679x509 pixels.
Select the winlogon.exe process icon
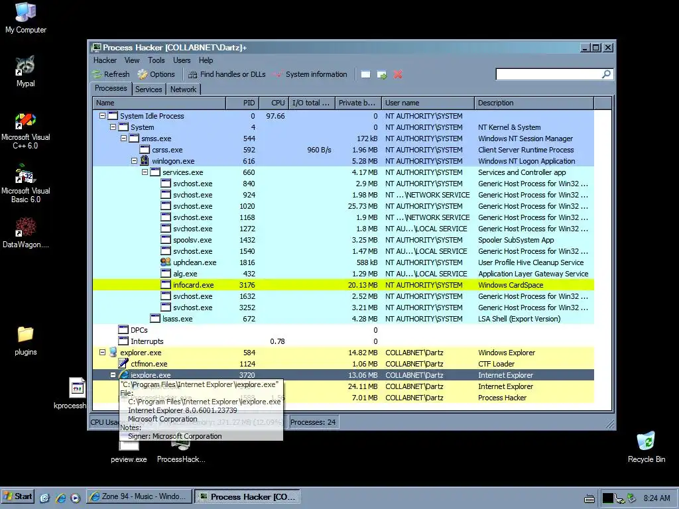(x=144, y=160)
